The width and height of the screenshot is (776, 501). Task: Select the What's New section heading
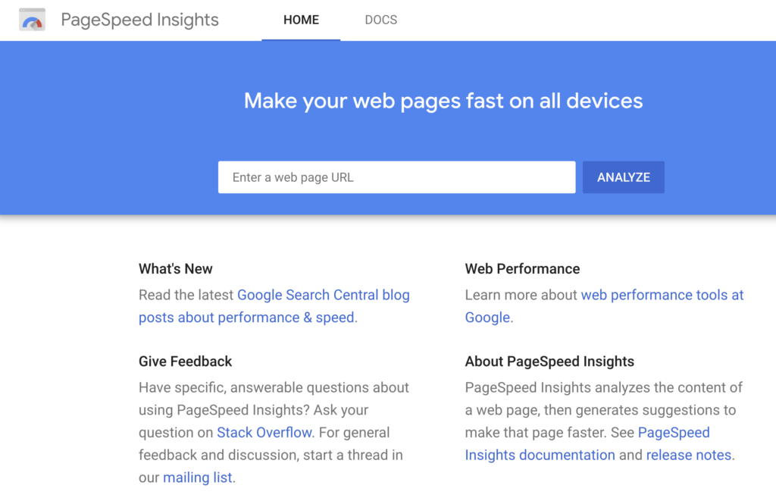tap(176, 268)
